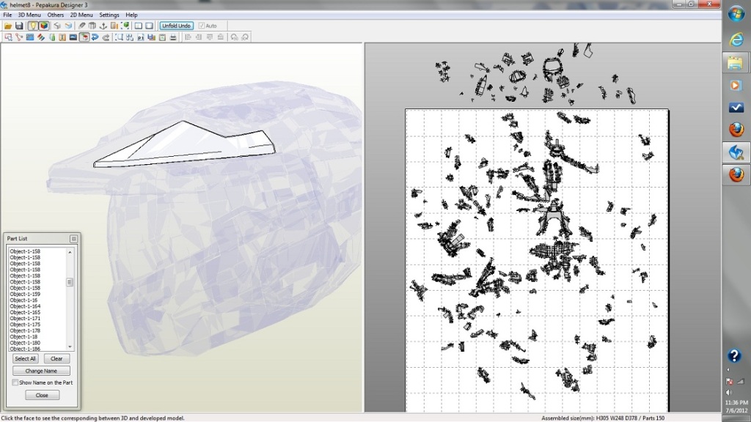Click the multi-part arrange icon
Image resolution: width=751 pixels, height=422 pixels.
(130, 37)
